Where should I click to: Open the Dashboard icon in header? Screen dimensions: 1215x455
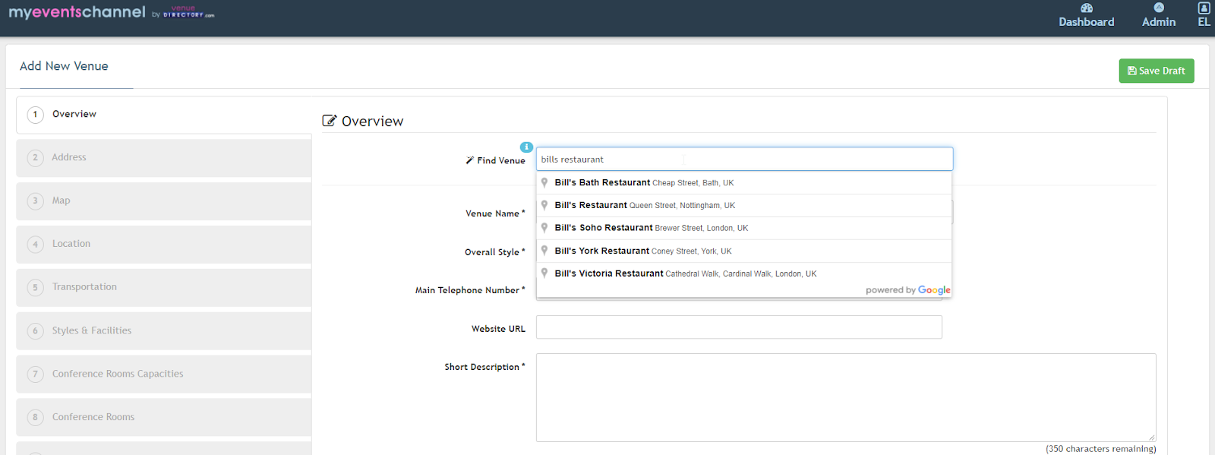1087,8
